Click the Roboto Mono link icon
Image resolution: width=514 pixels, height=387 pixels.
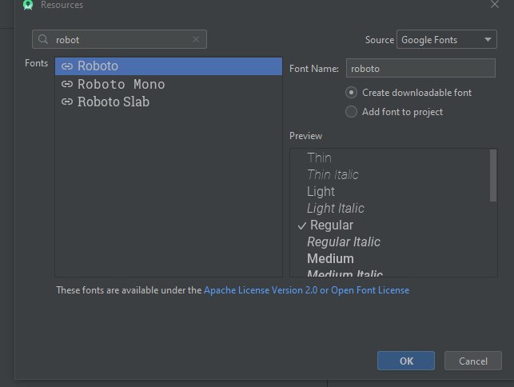[67, 84]
